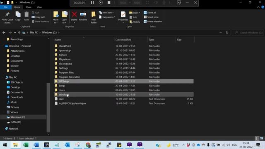Open the notification center icon
Viewport: 265px width, 149px height.
point(258,145)
